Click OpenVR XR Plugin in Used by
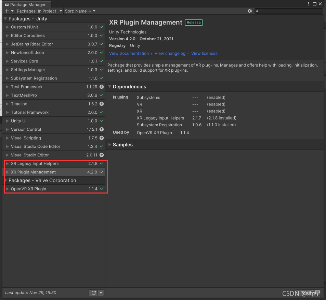 pyautogui.click(x=154, y=133)
